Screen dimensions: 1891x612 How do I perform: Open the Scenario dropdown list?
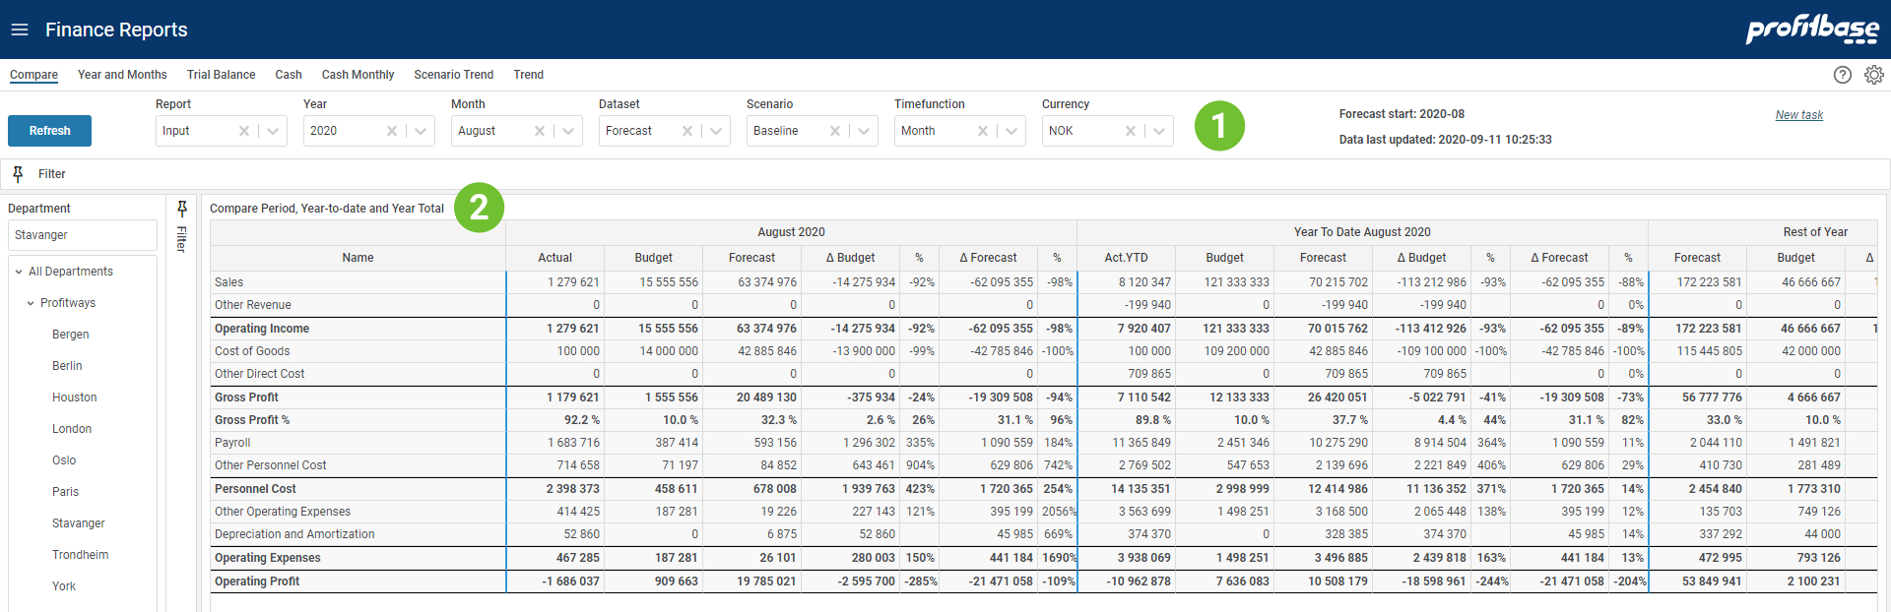click(x=864, y=131)
